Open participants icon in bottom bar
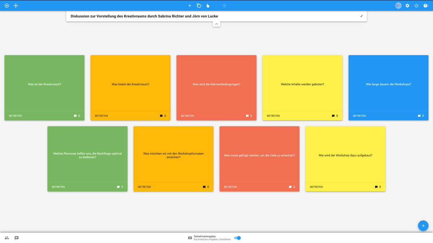 tap(7, 238)
